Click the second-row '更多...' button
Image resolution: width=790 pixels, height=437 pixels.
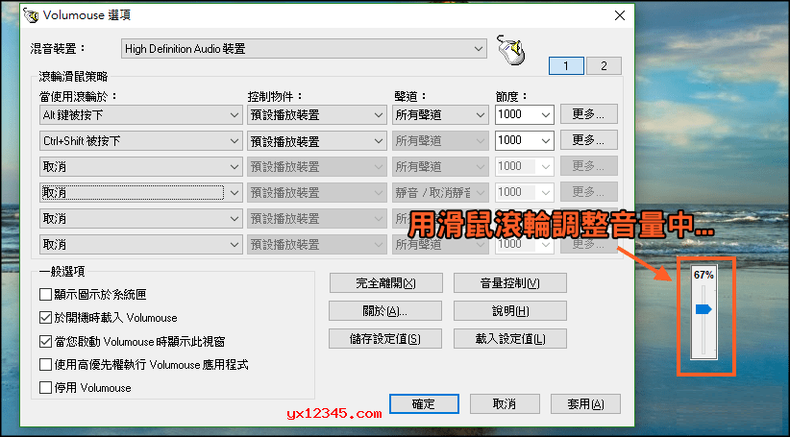tap(588, 140)
